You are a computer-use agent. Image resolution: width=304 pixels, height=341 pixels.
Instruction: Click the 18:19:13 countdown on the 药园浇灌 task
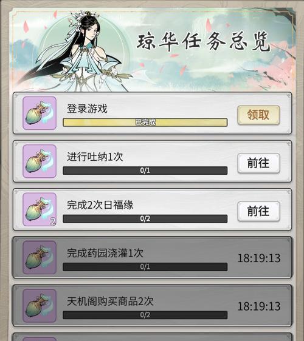point(259,258)
